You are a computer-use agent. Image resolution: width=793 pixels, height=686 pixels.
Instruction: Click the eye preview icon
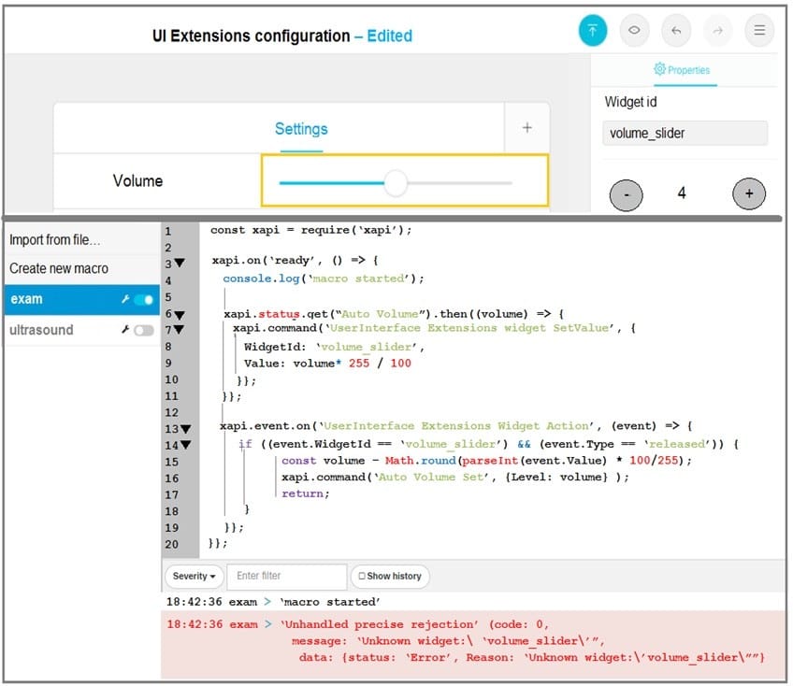point(634,30)
